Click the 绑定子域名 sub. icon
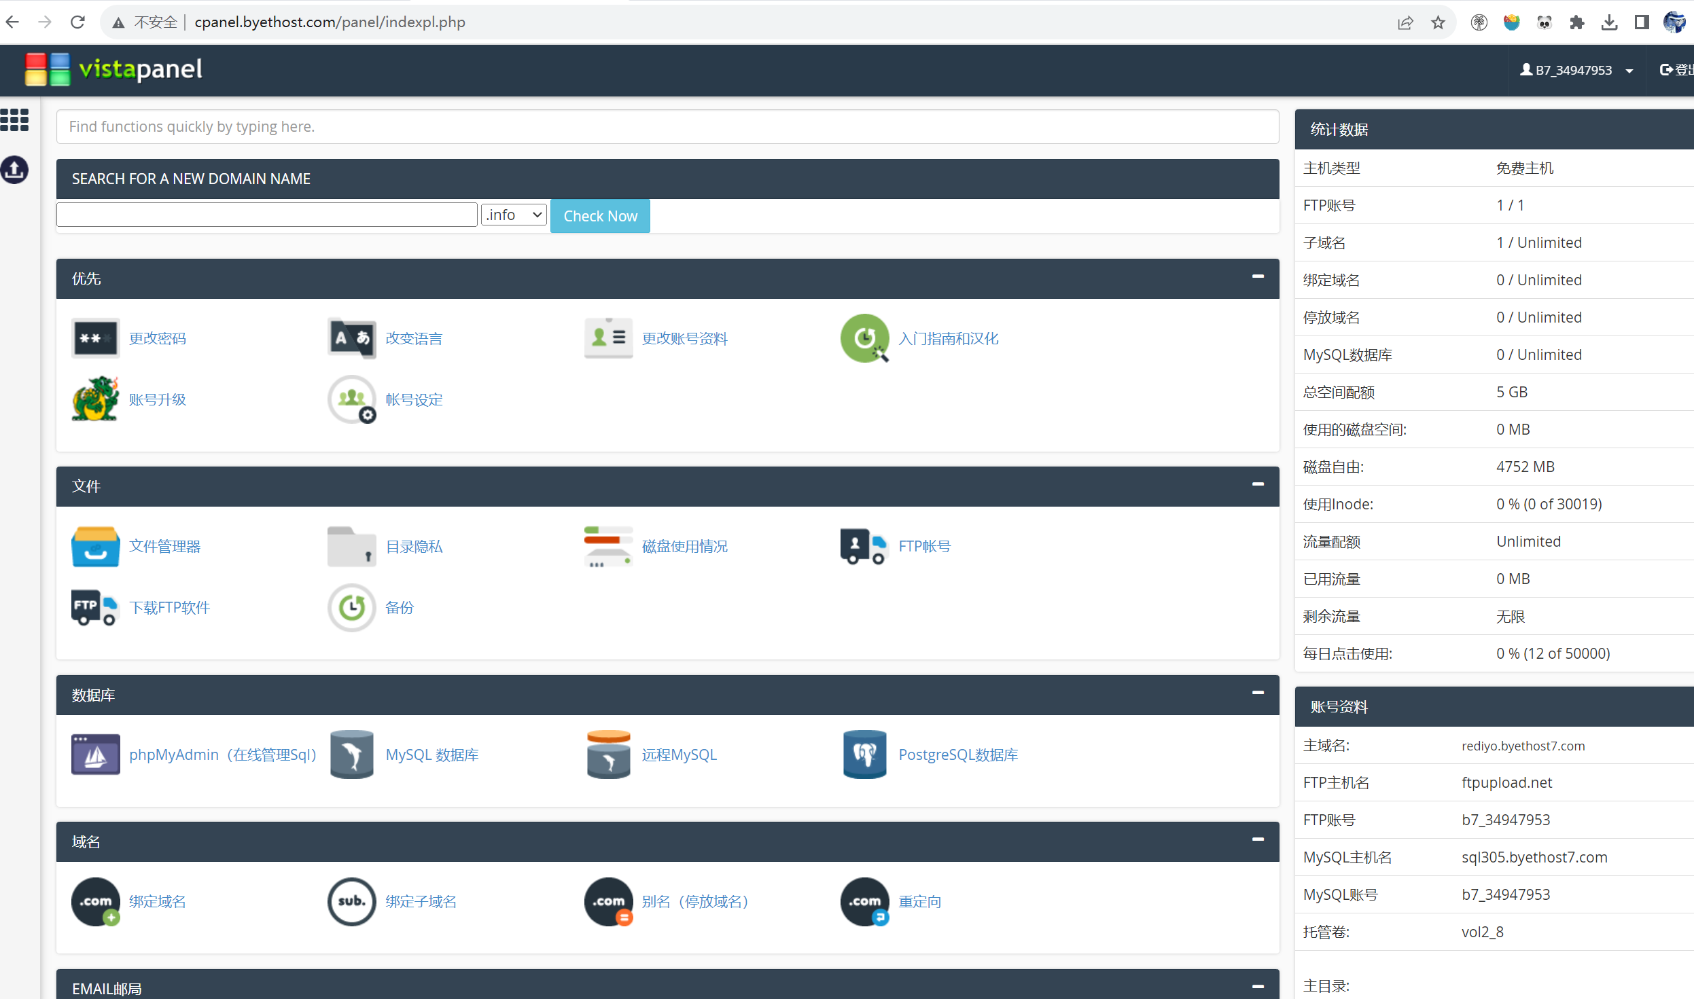This screenshot has height=999, width=1694. click(x=351, y=901)
